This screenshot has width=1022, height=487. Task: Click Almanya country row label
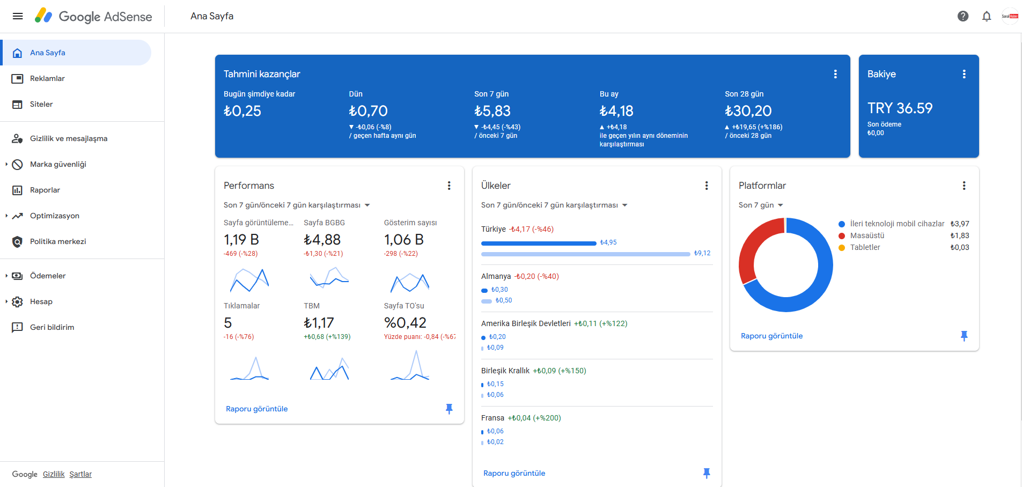[x=496, y=276]
